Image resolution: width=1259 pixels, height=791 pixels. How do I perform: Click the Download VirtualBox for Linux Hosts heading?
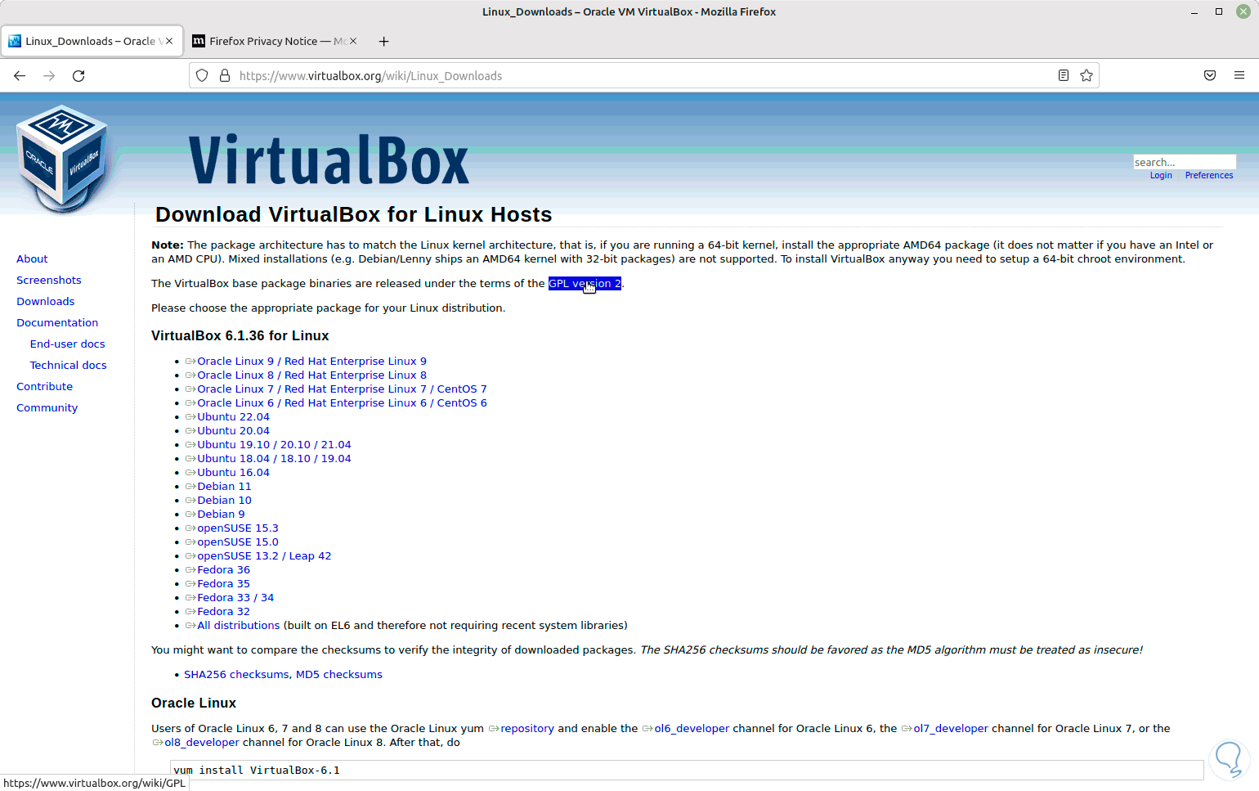[x=354, y=214]
